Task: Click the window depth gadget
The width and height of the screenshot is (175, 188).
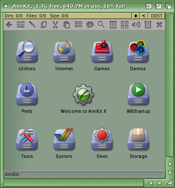Action: point(168,6)
